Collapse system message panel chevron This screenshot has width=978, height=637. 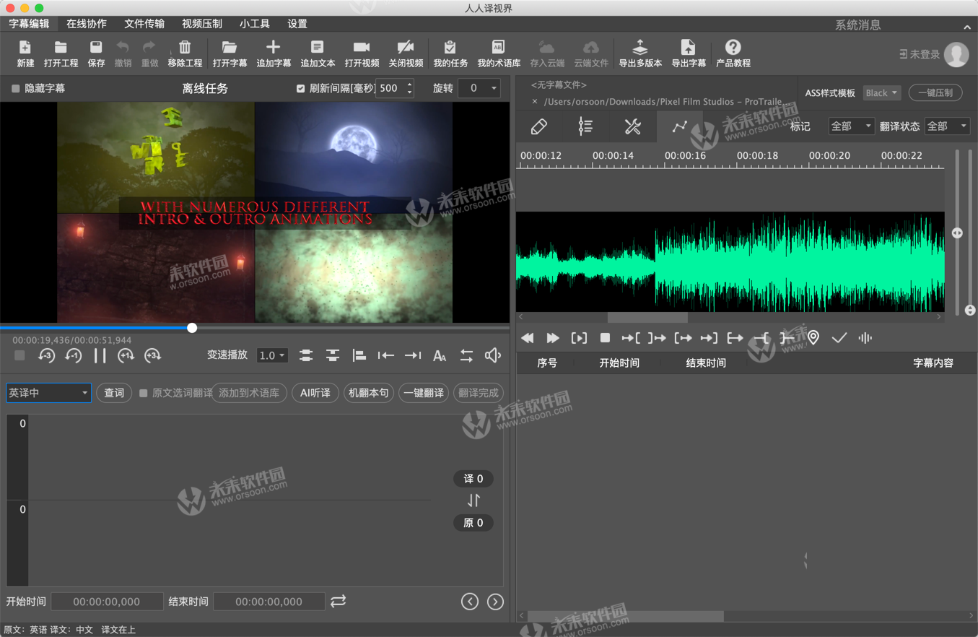(x=967, y=27)
